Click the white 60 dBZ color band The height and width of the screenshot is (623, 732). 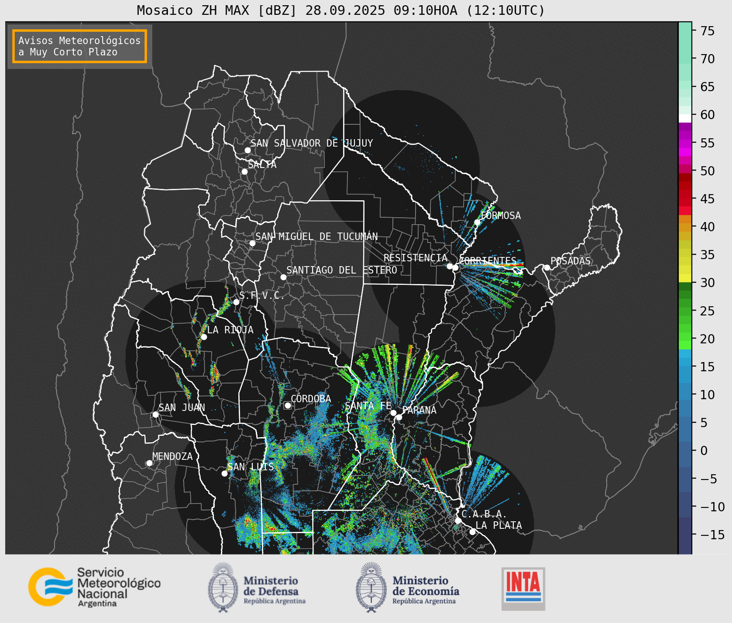pyautogui.click(x=685, y=118)
